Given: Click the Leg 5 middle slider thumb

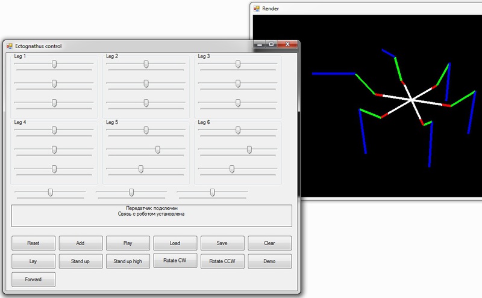Looking at the screenshot, I should pyautogui.click(x=158, y=150).
